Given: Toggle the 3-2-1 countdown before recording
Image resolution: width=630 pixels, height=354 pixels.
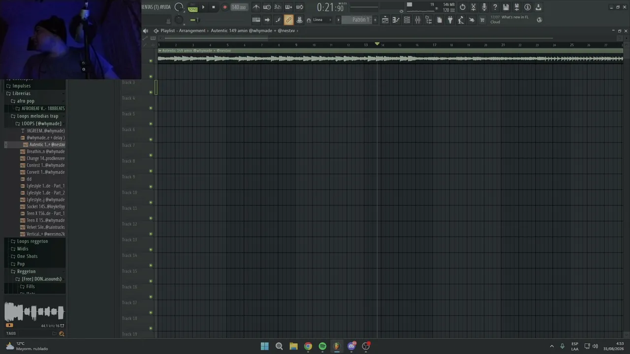Looking at the screenshot, I should pyautogui.click(x=278, y=7).
